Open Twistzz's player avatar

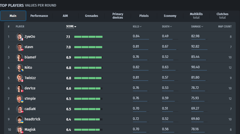[x=20, y=78]
